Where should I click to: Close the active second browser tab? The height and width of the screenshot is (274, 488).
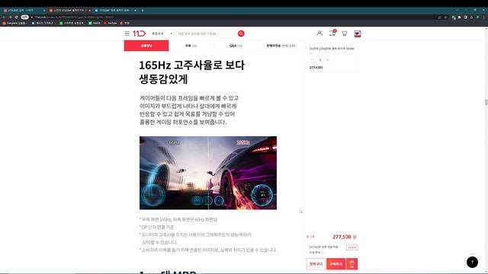point(90,10)
